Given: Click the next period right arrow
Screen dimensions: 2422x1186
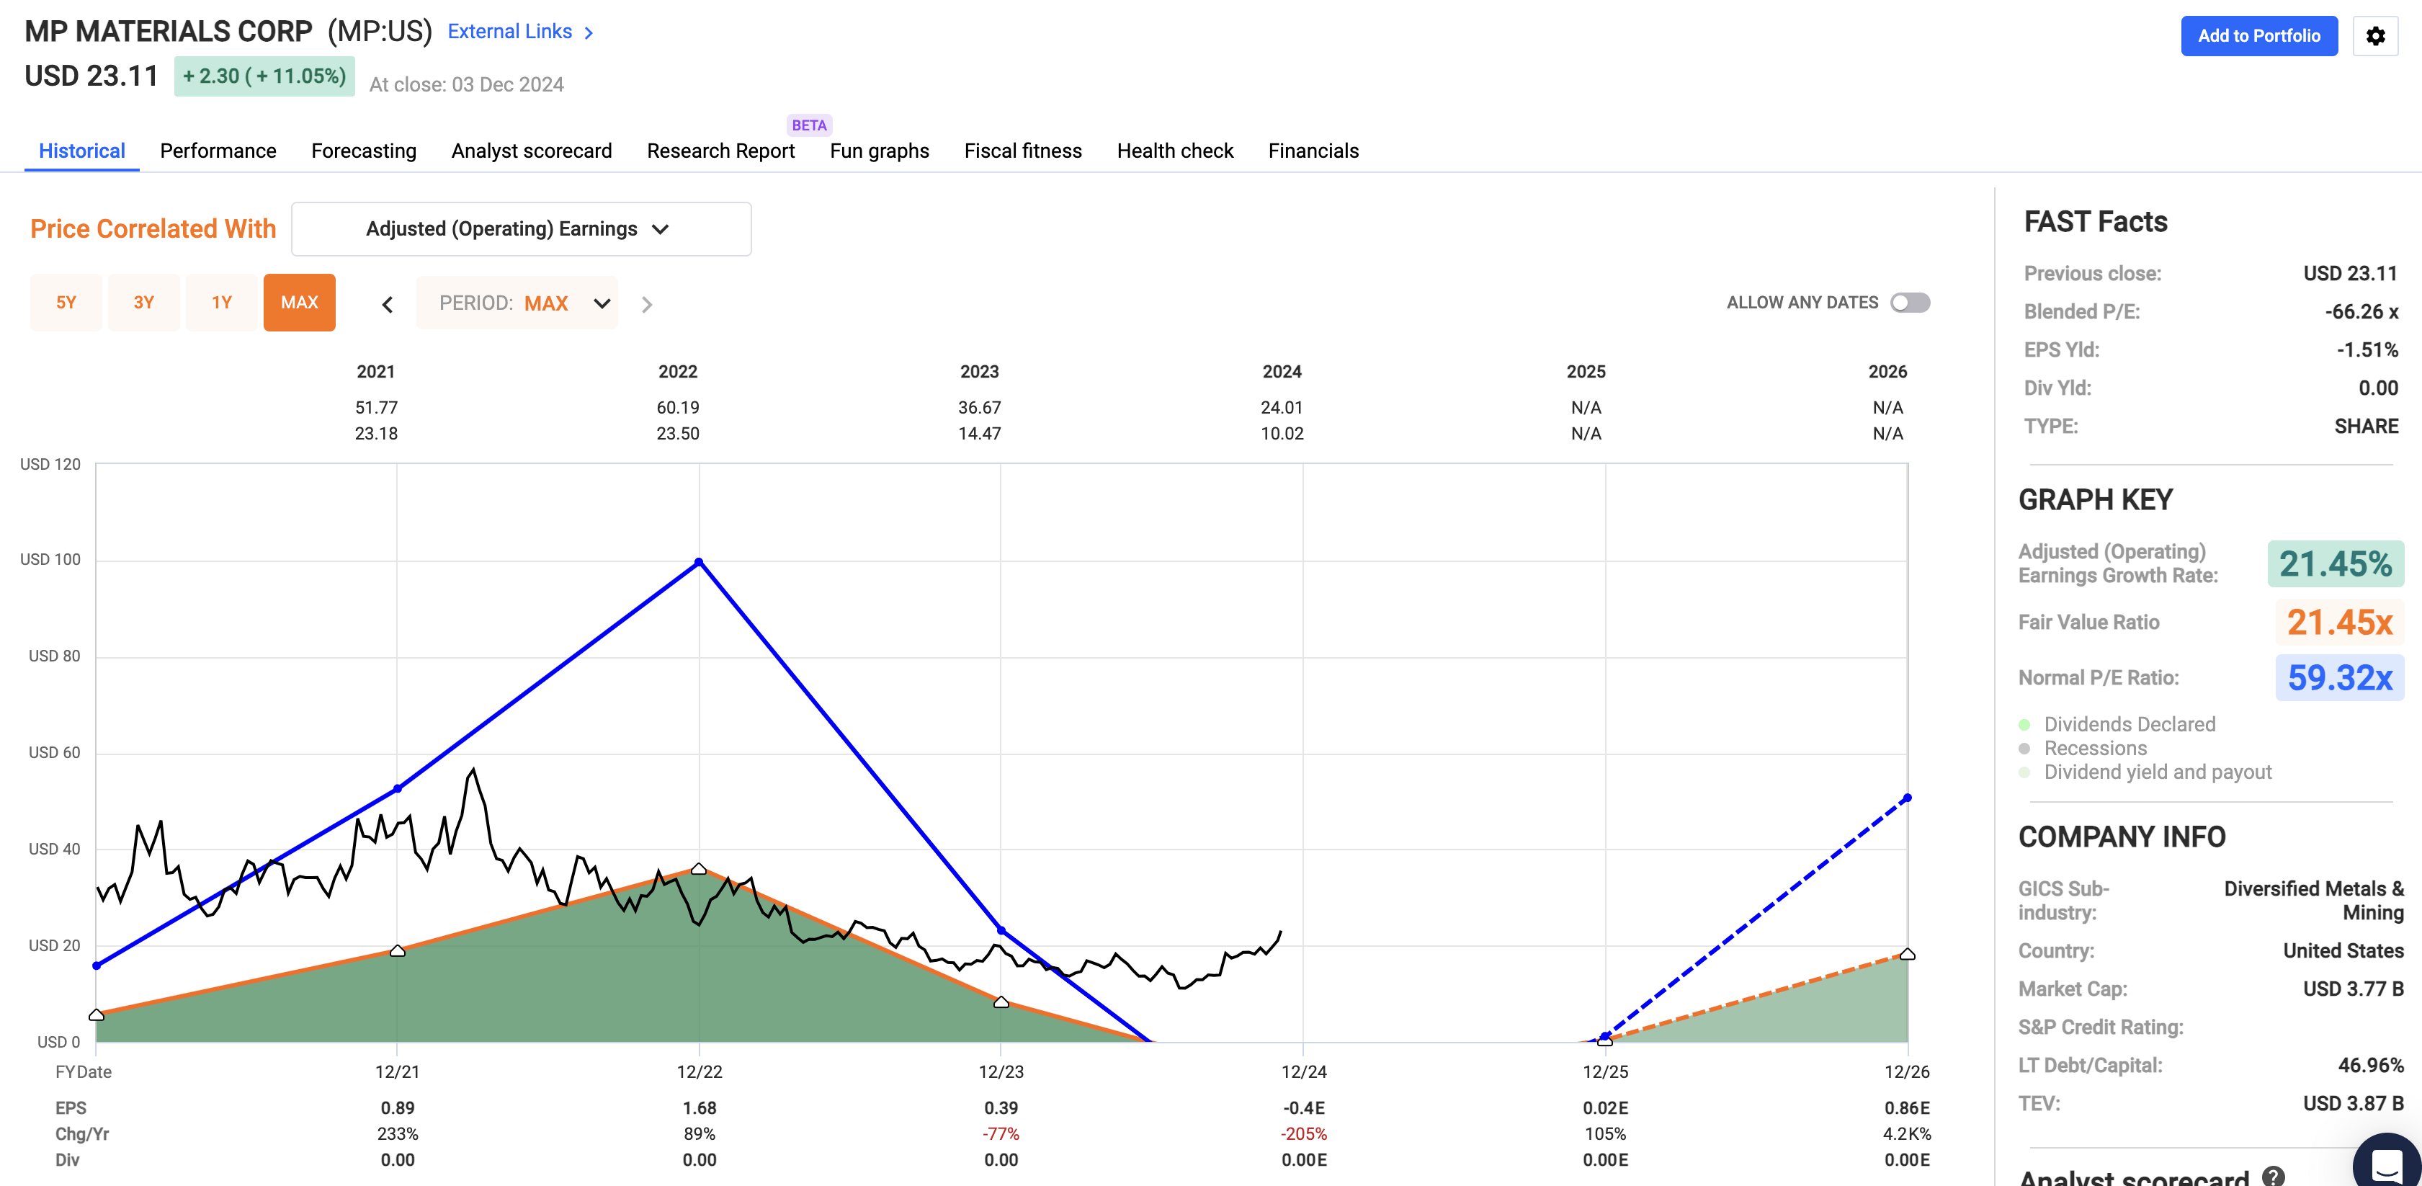Looking at the screenshot, I should pos(646,304).
